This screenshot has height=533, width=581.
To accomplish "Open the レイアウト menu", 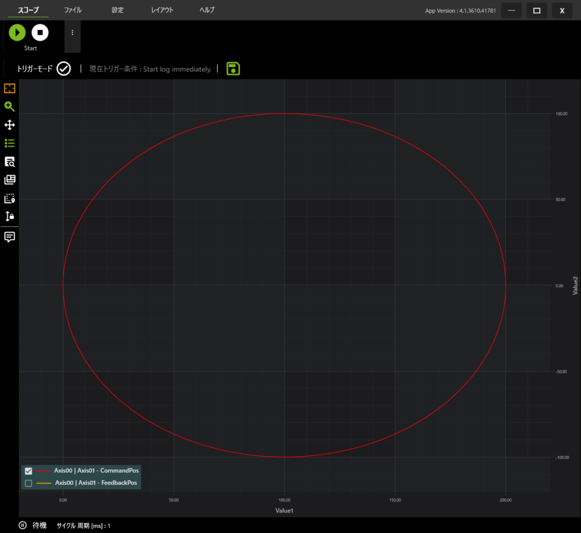I will coord(162,10).
